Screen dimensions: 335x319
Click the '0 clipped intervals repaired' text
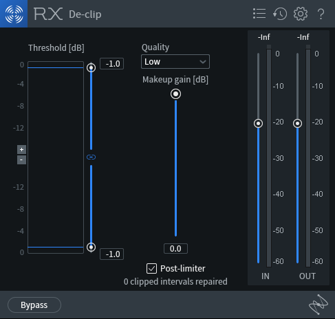click(x=175, y=282)
